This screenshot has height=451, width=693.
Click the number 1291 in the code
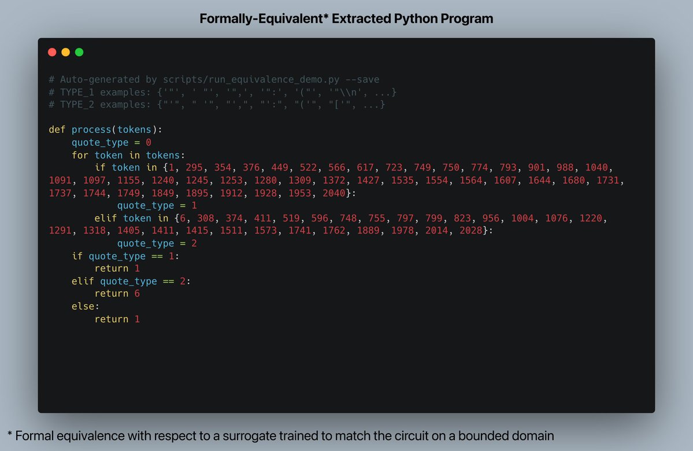pyautogui.click(x=60, y=231)
